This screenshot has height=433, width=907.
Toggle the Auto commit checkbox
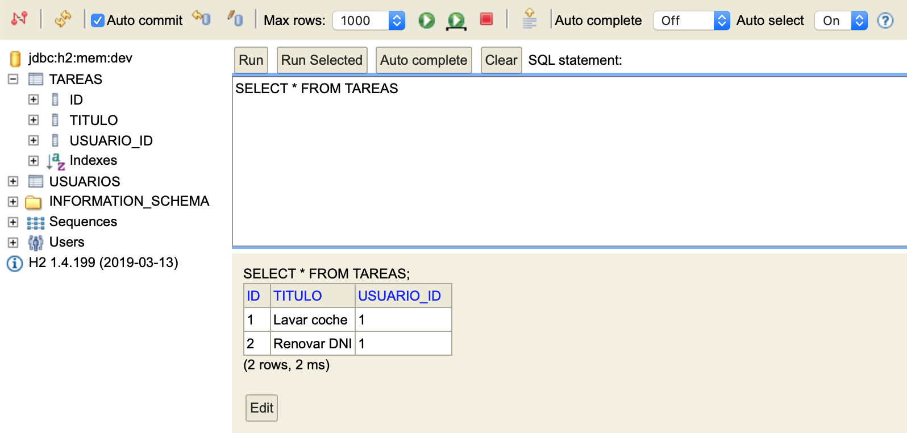tap(98, 20)
